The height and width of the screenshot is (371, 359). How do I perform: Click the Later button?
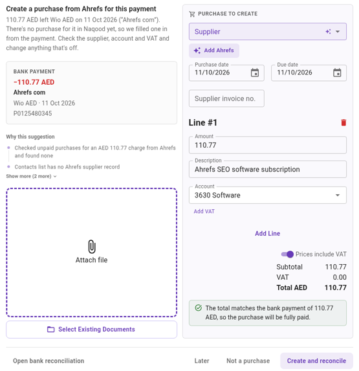coord(202,361)
